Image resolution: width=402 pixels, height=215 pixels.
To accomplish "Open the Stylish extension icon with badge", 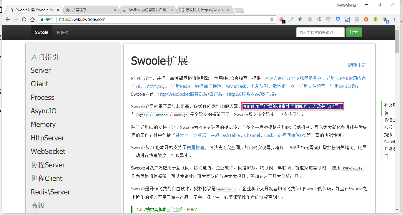I will pos(385,19).
